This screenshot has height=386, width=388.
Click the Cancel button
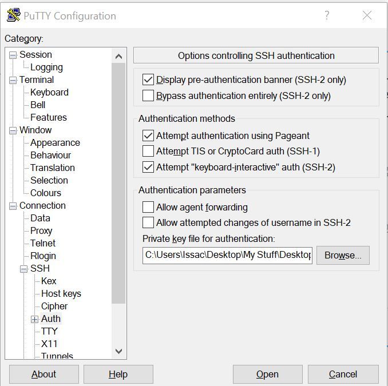[x=343, y=374]
